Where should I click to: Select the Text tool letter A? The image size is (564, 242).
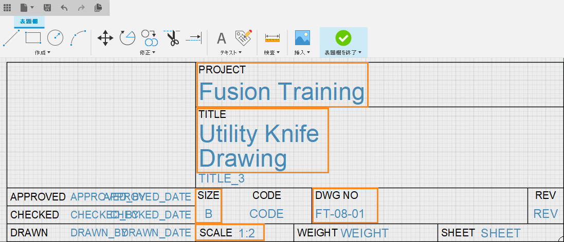[x=222, y=38]
